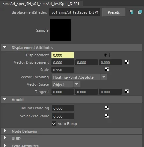Viewport: 144px width, 147px height.
Task: Click the focus node icon next to Presets
Action: pyautogui.click(x=131, y=12)
